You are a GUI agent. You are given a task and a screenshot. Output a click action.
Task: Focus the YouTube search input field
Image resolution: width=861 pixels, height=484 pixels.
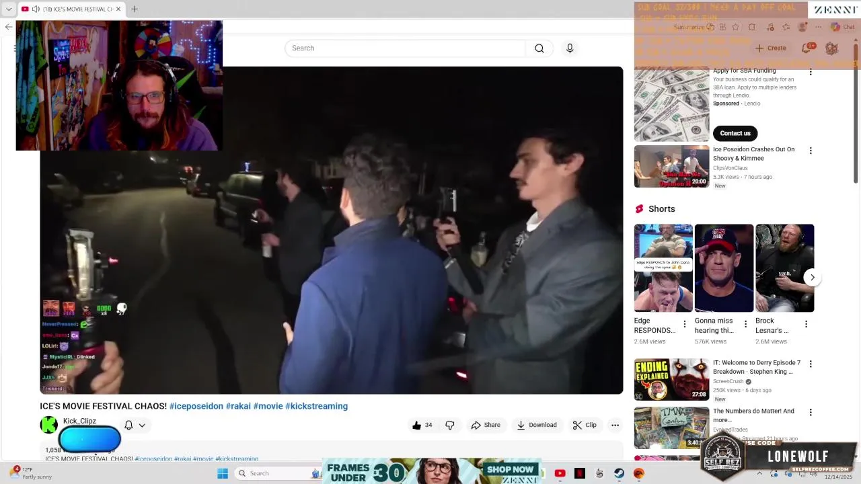[405, 48]
